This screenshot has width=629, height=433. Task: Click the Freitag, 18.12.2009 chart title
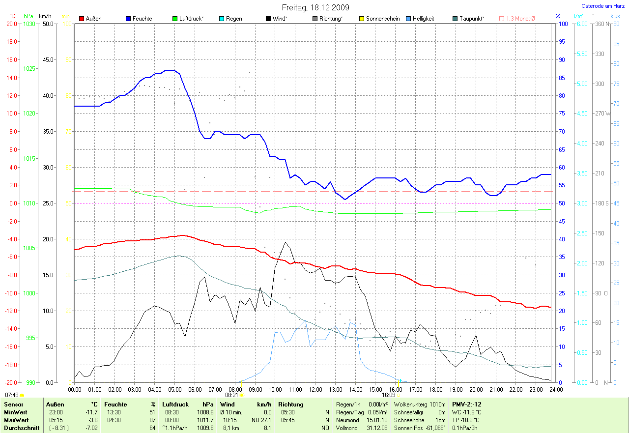[315, 7]
